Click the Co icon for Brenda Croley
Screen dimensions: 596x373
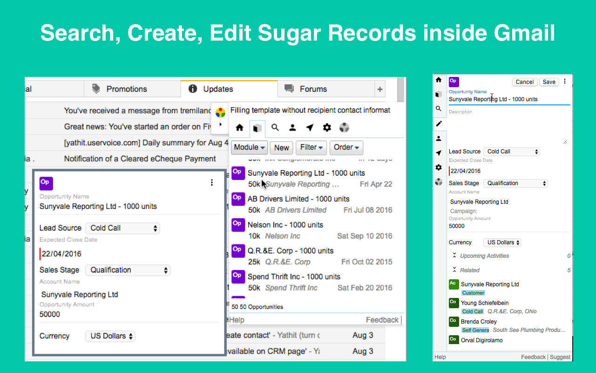(454, 322)
